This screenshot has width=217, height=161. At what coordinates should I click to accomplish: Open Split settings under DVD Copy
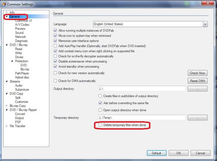tap(18, 98)
